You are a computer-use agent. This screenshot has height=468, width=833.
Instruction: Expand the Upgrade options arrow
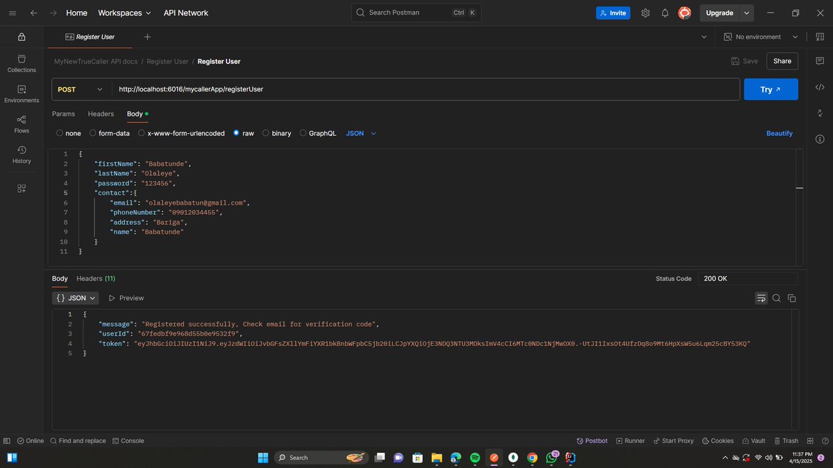click(x=746, y=12)
